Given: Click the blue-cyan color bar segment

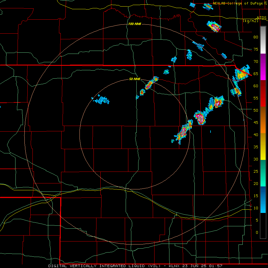Looking at the screenshot, I should point(263,200).
